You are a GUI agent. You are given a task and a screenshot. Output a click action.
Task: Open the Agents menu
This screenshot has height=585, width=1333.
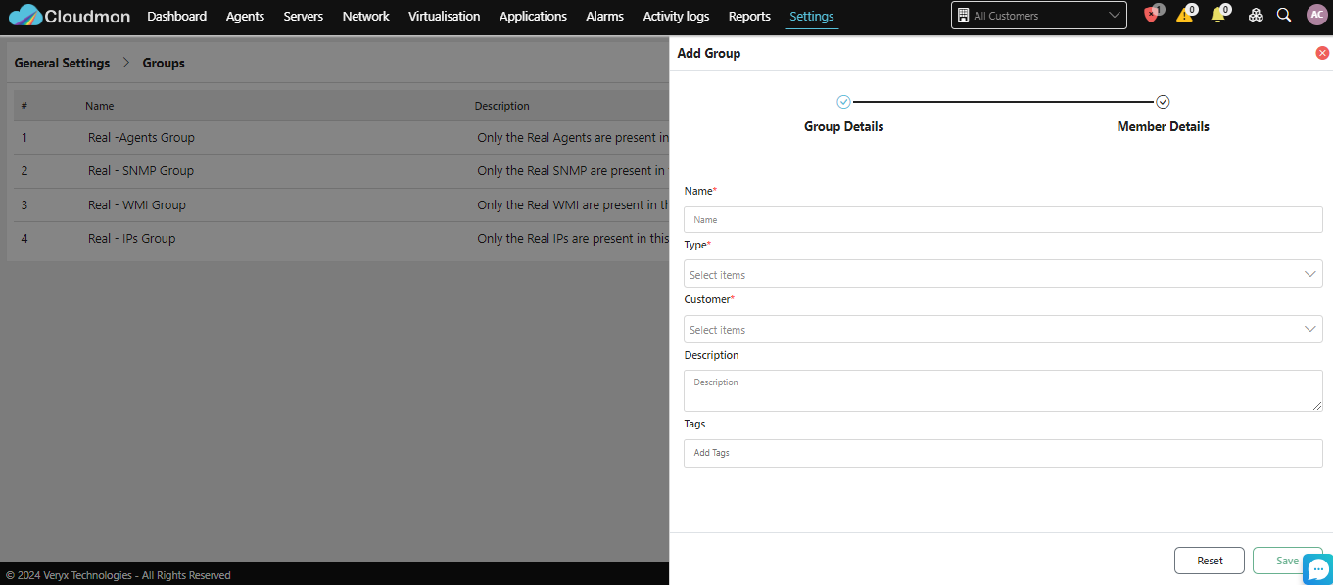(245, 16)
